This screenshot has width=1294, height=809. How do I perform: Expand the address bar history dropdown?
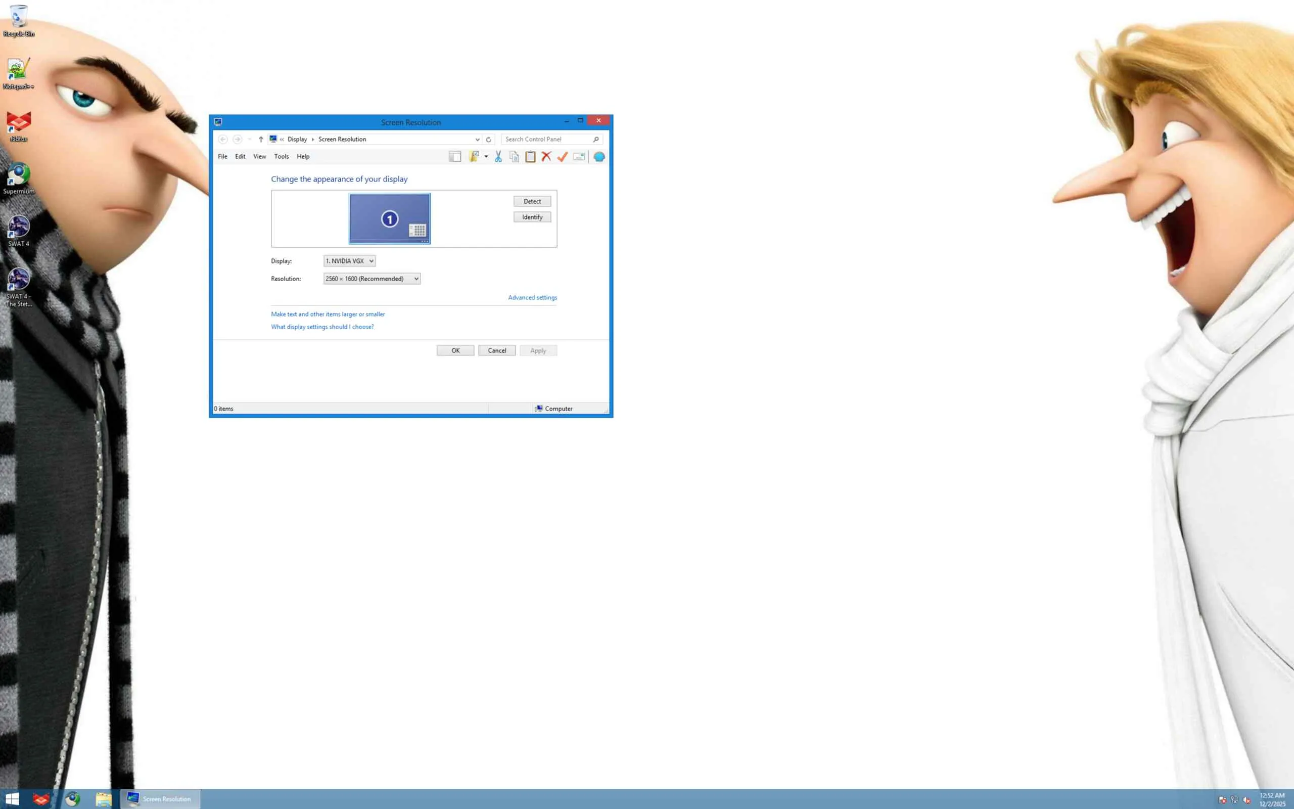tap(477, 139)
